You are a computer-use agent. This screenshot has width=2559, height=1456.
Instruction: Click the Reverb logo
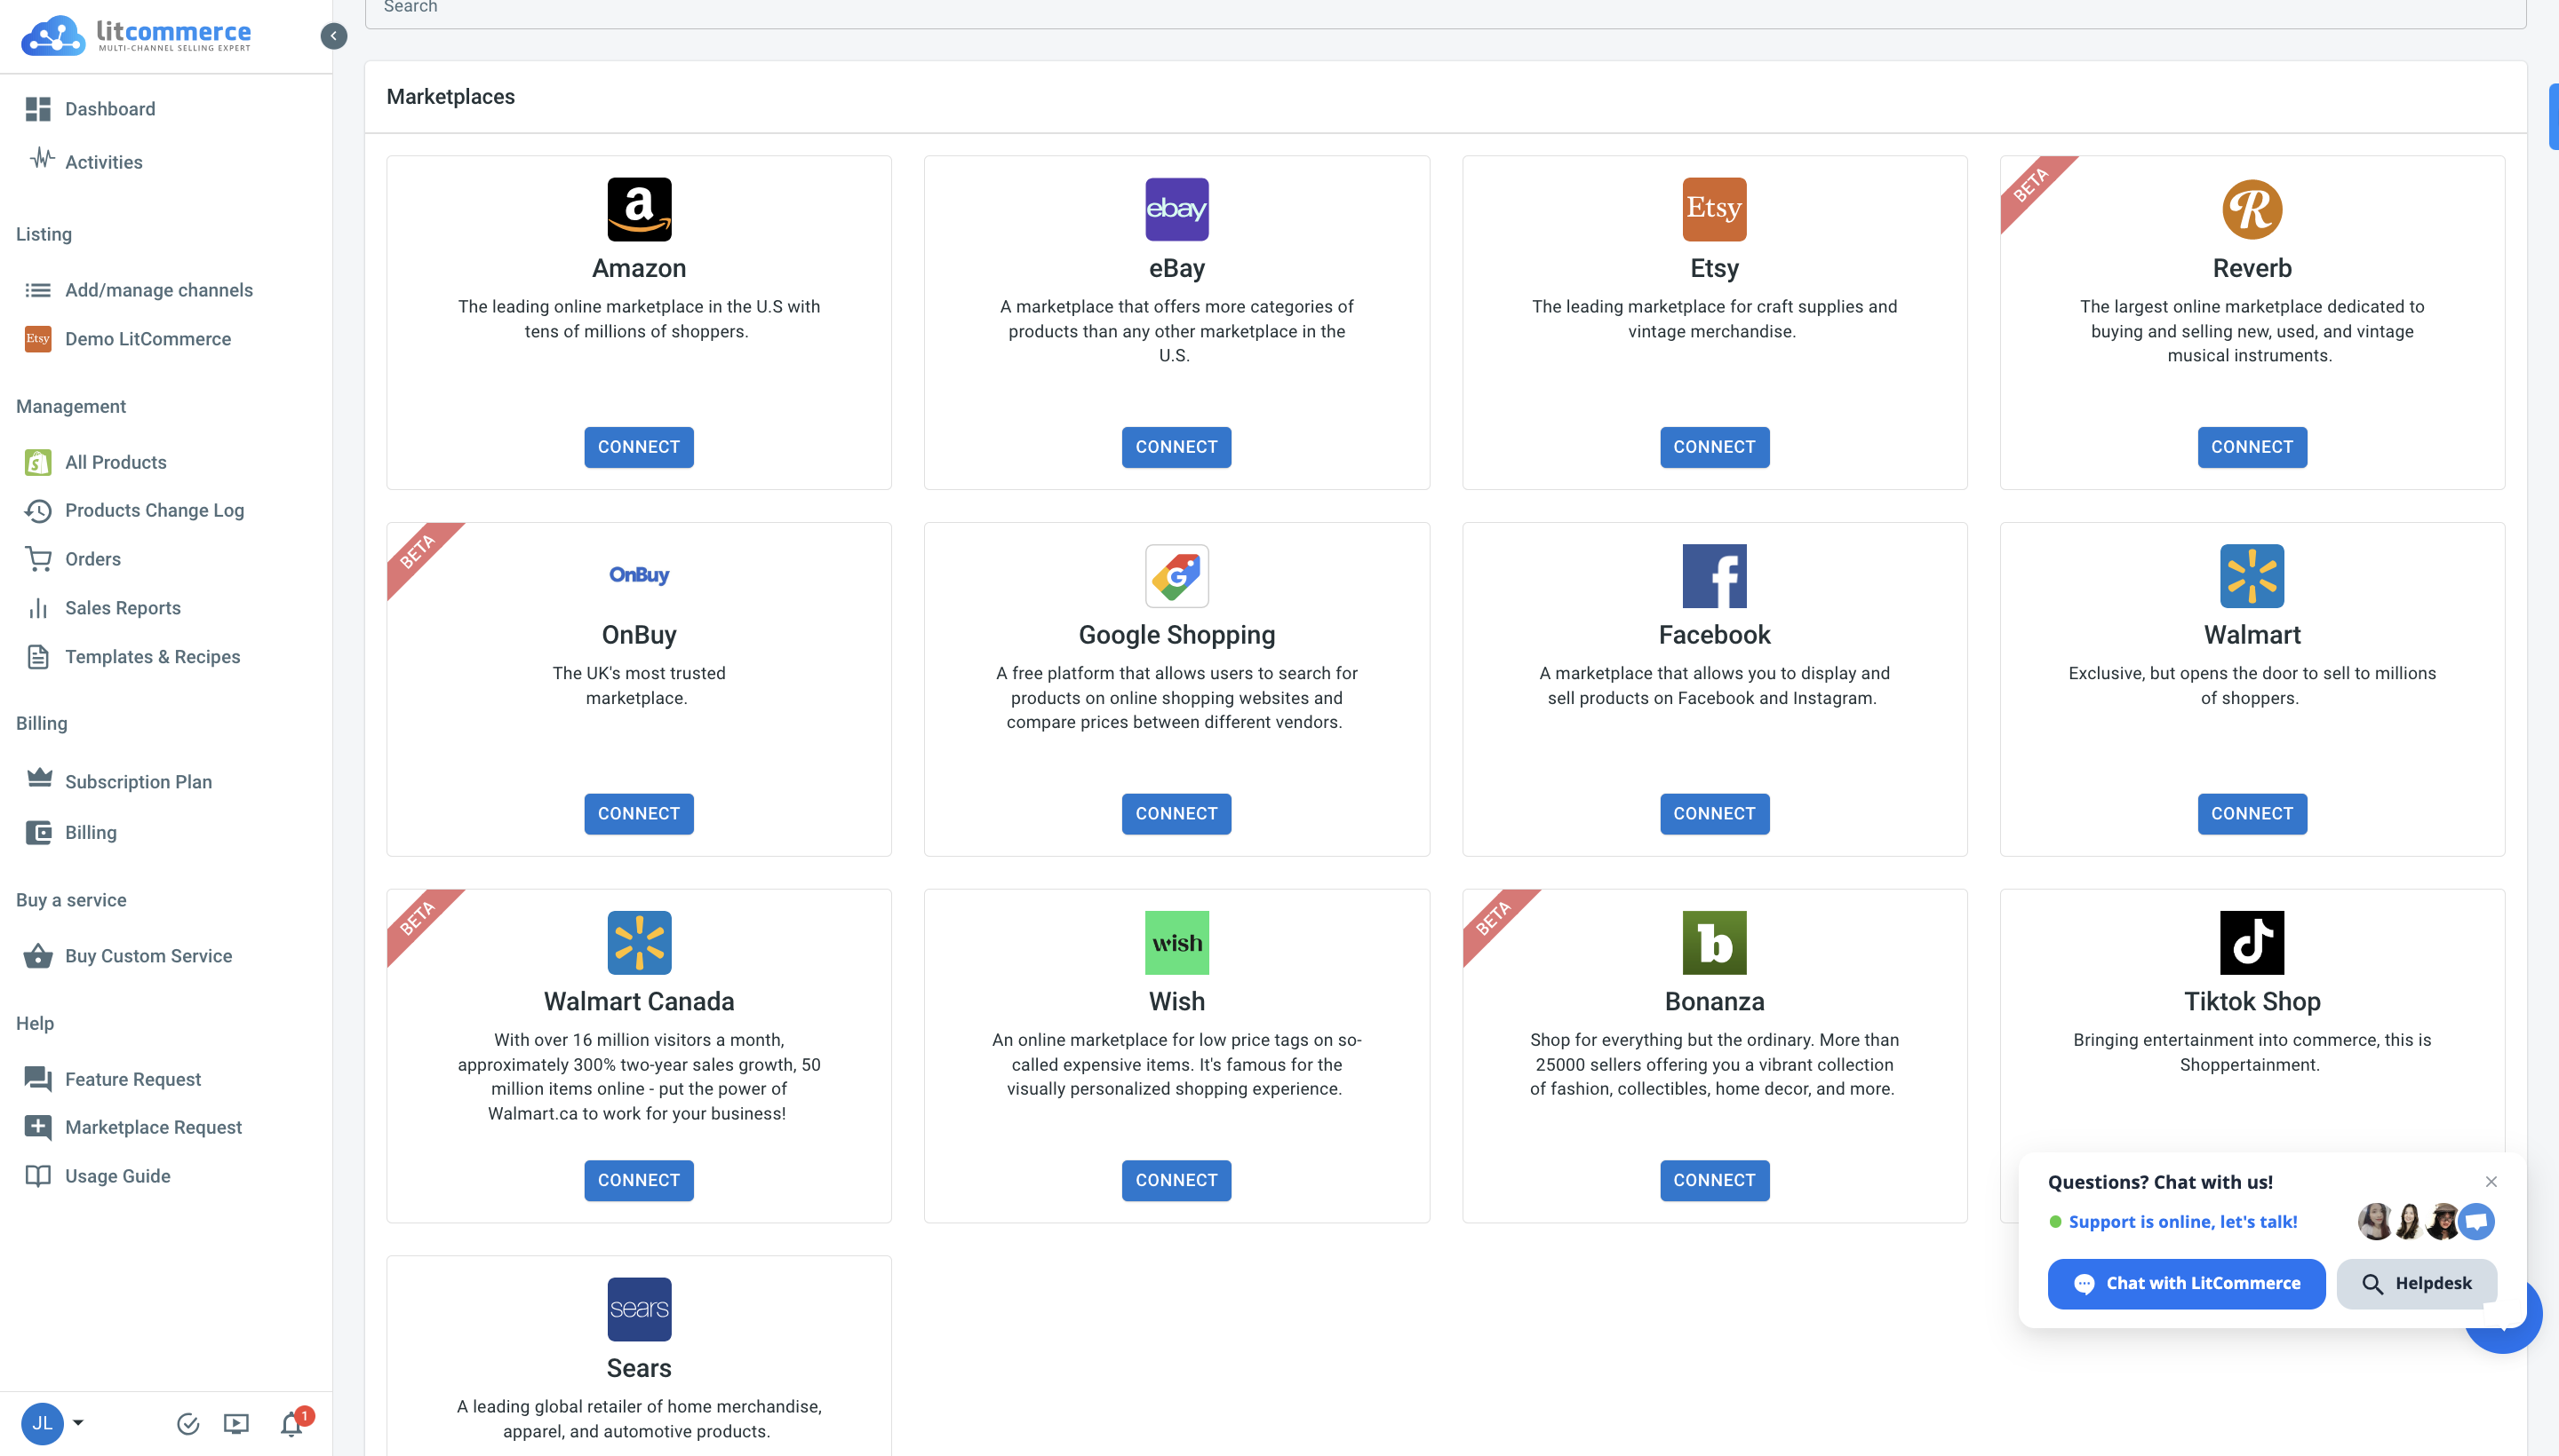2252,209
